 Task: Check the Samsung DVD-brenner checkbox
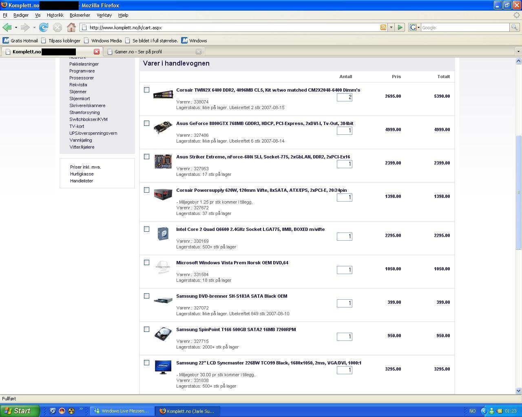(147, 296)
